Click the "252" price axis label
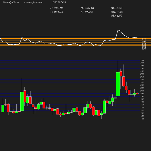The image size is (151, 151). pyautogui.click(x=142, y=79)
